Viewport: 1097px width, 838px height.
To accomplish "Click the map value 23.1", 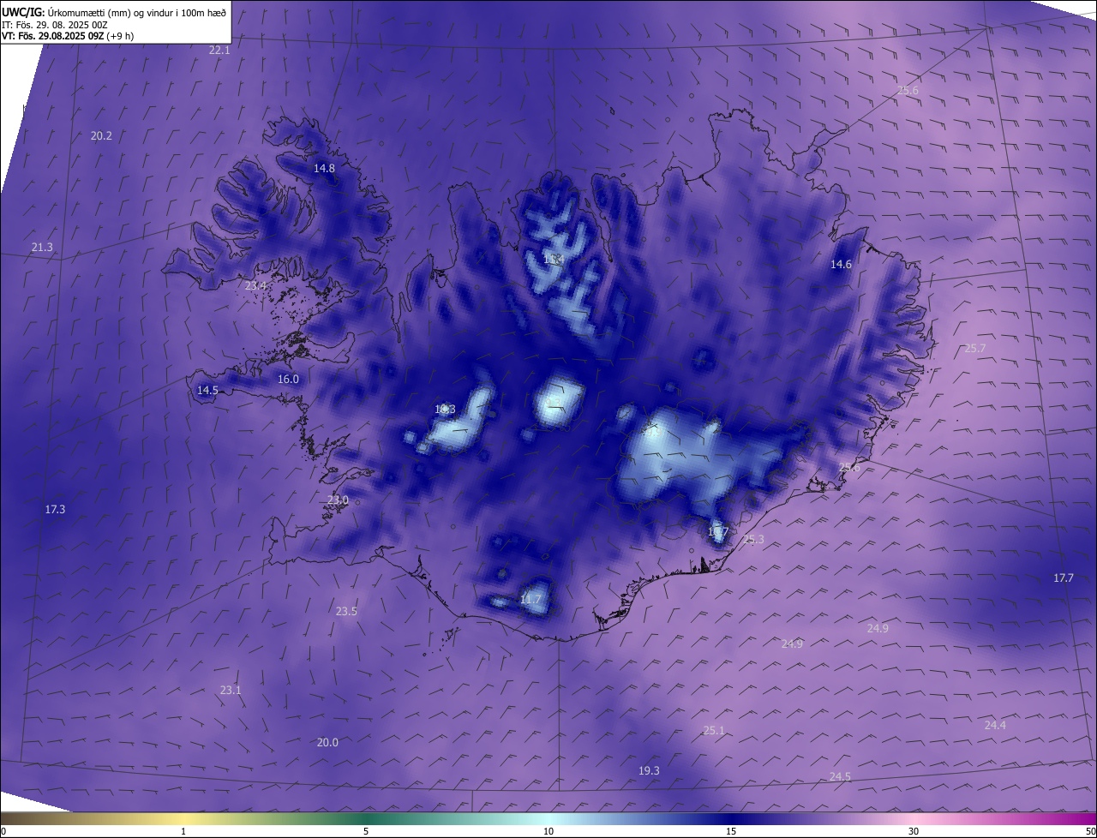I will [x=231, y=690].
